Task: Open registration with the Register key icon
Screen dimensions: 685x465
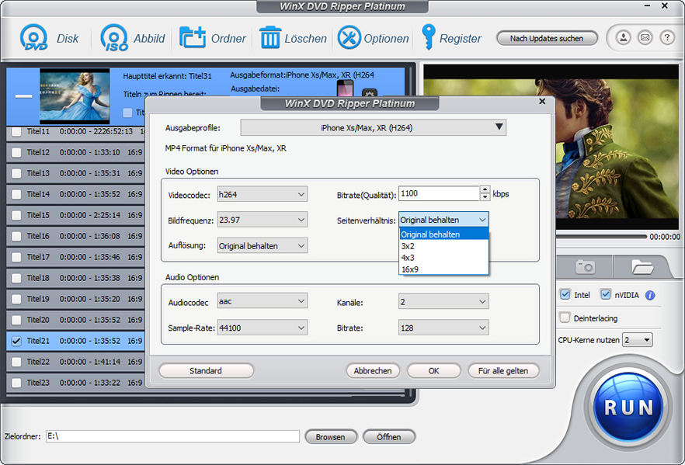Action: 429,37
